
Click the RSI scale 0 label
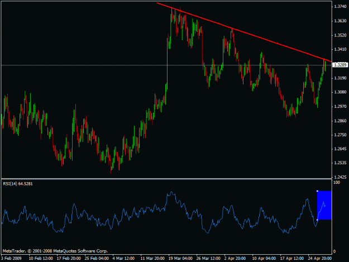334,251
